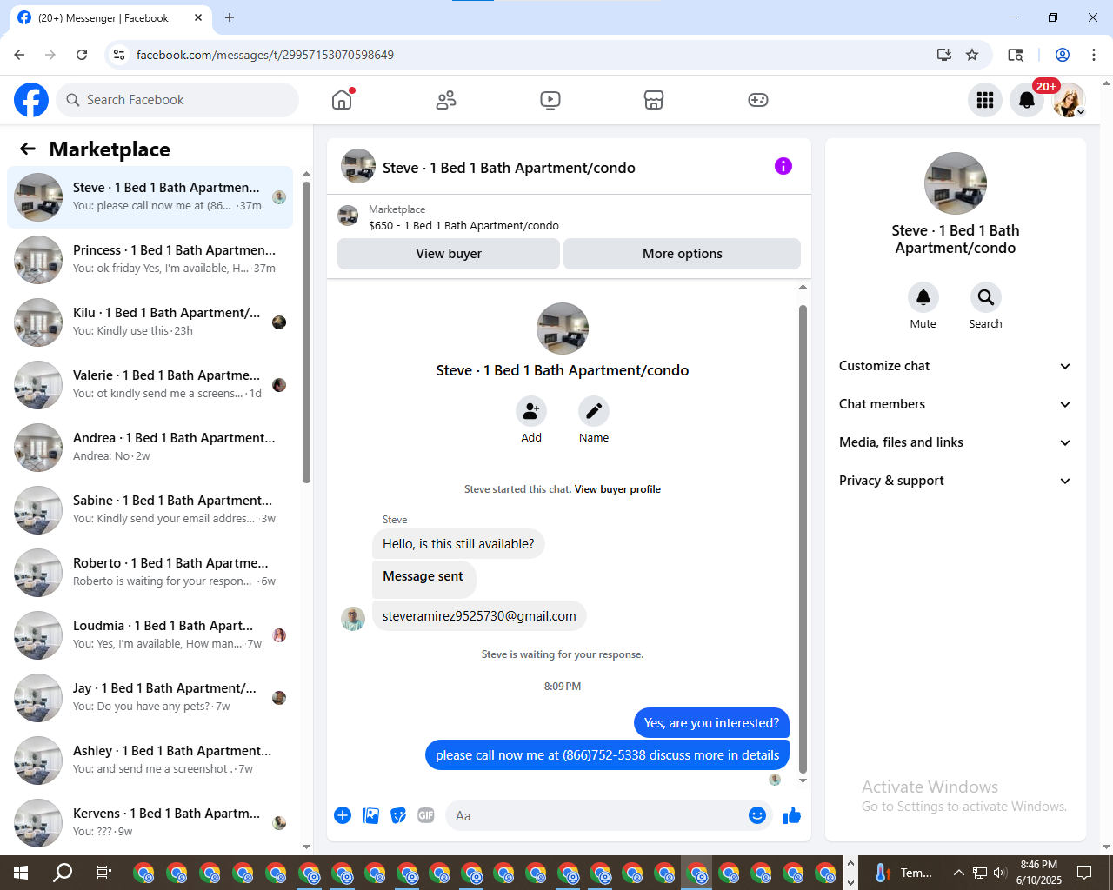Open browser three-dot menu
The image size is (1113, 890).
coord(1094,55)
